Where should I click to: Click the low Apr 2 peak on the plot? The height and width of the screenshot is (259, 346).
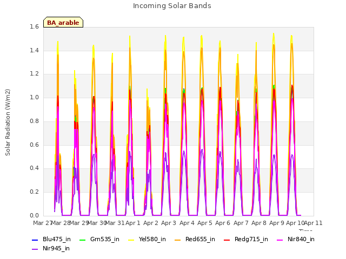point(147,90)
